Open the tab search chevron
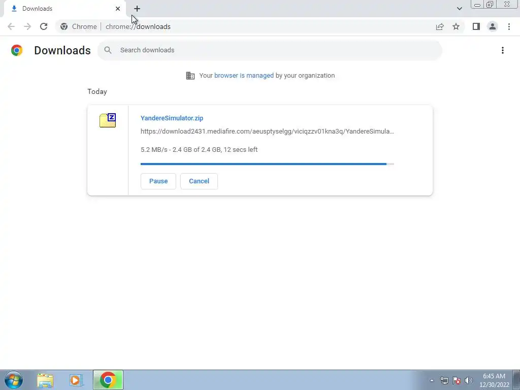 coord(459,9)
